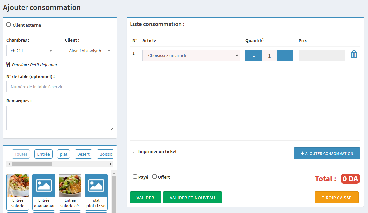The image size is (368, 213).
Task: Filter items by Entrée category
Action: coord(43,154)
